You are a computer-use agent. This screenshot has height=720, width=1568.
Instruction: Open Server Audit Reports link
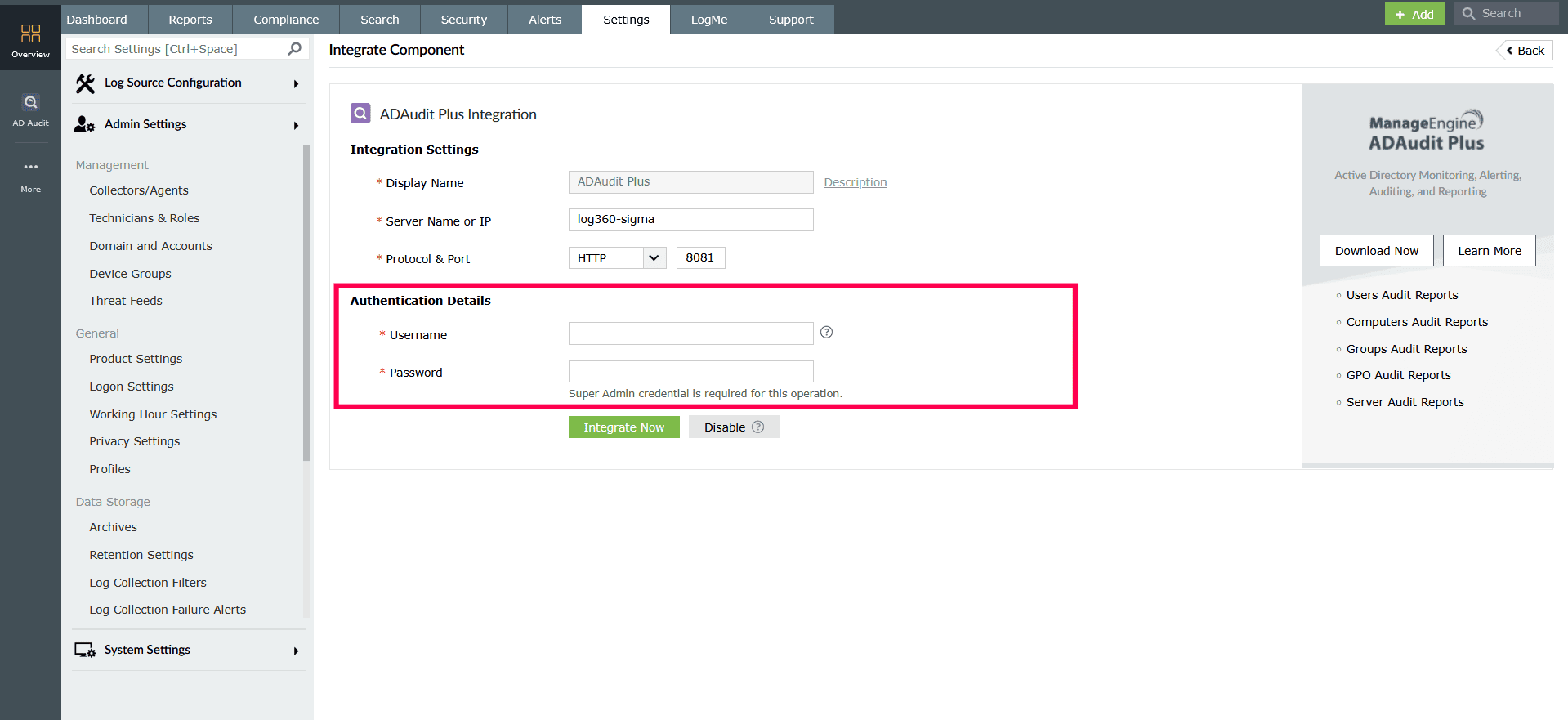pyautogui.click(x=1405, y=402)
